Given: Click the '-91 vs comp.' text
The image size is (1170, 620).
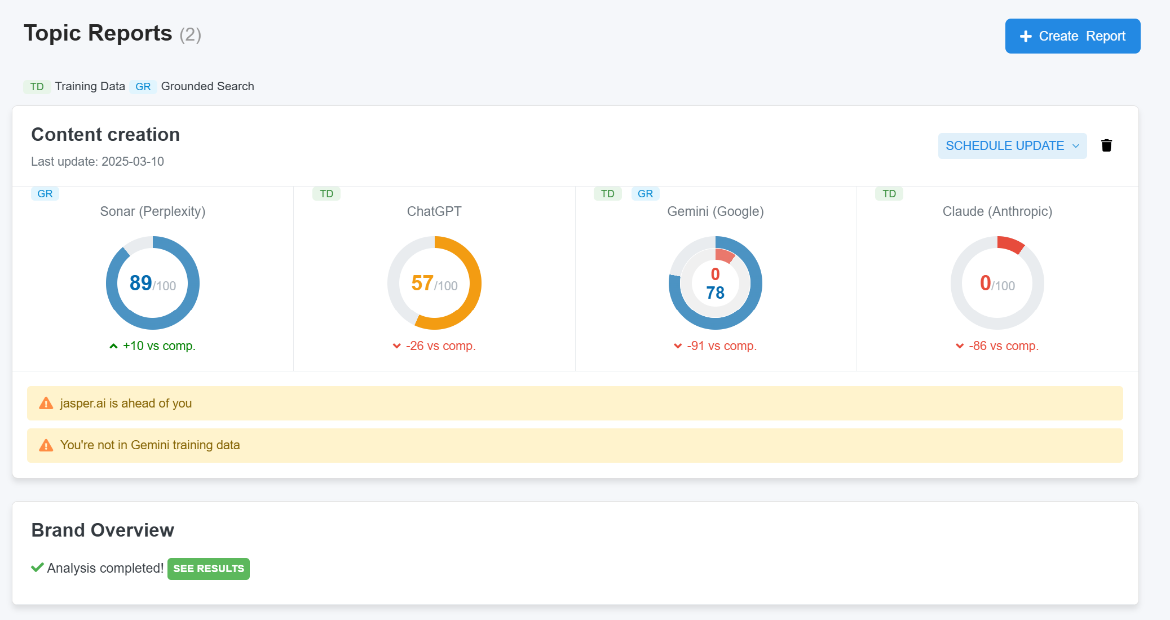Looking at the screenshot, I should click(722, 346).
